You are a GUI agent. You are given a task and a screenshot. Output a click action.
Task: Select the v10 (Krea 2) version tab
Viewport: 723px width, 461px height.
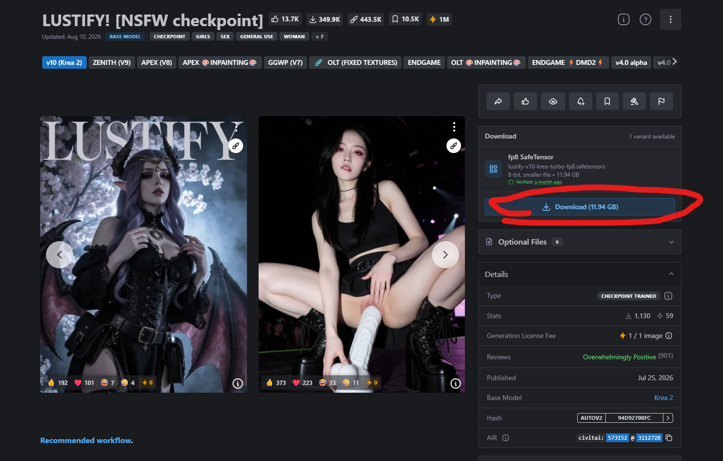[64, 62]
